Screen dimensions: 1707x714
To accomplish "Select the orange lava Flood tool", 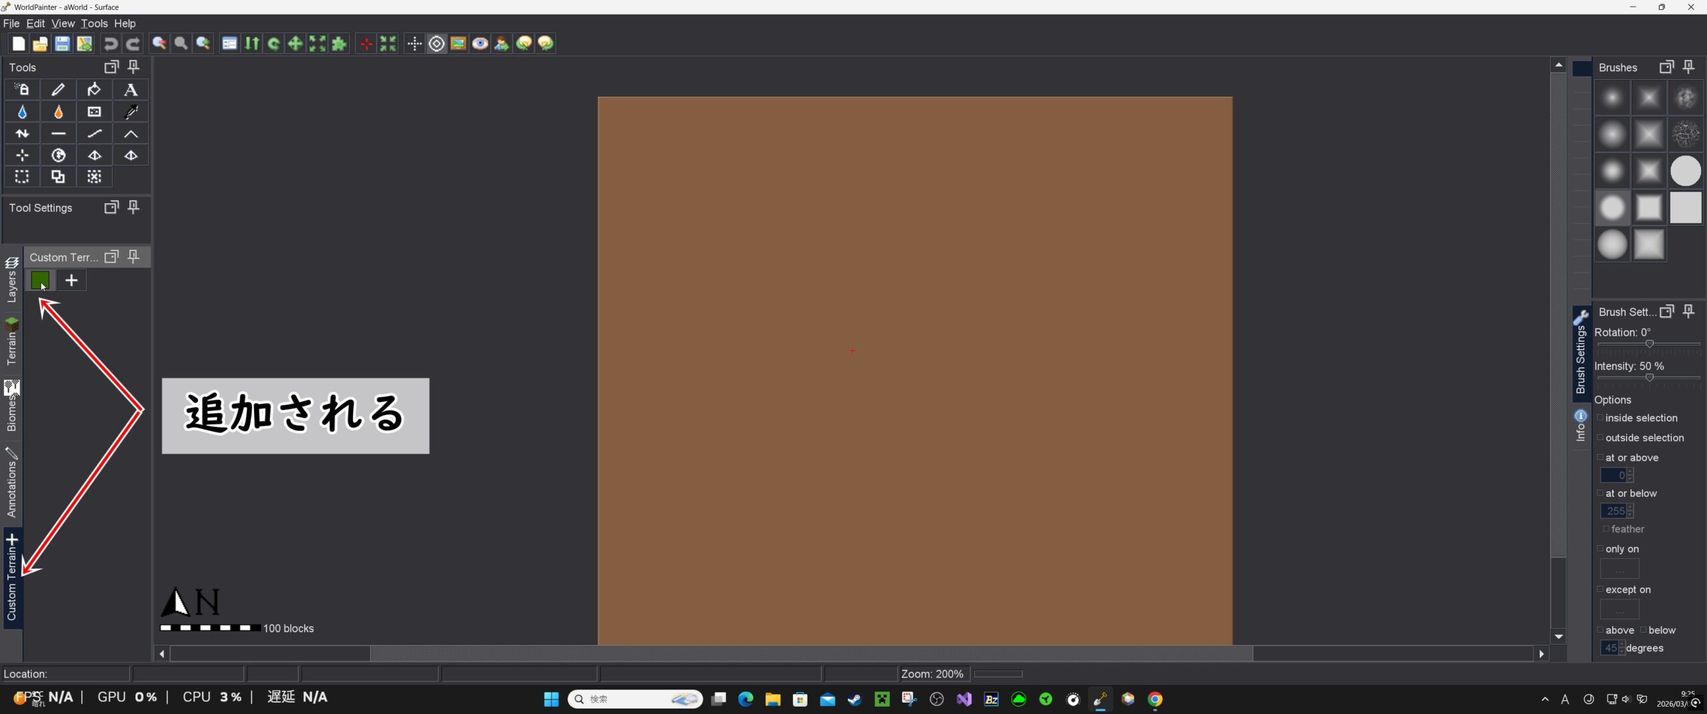I will point(59,112).
